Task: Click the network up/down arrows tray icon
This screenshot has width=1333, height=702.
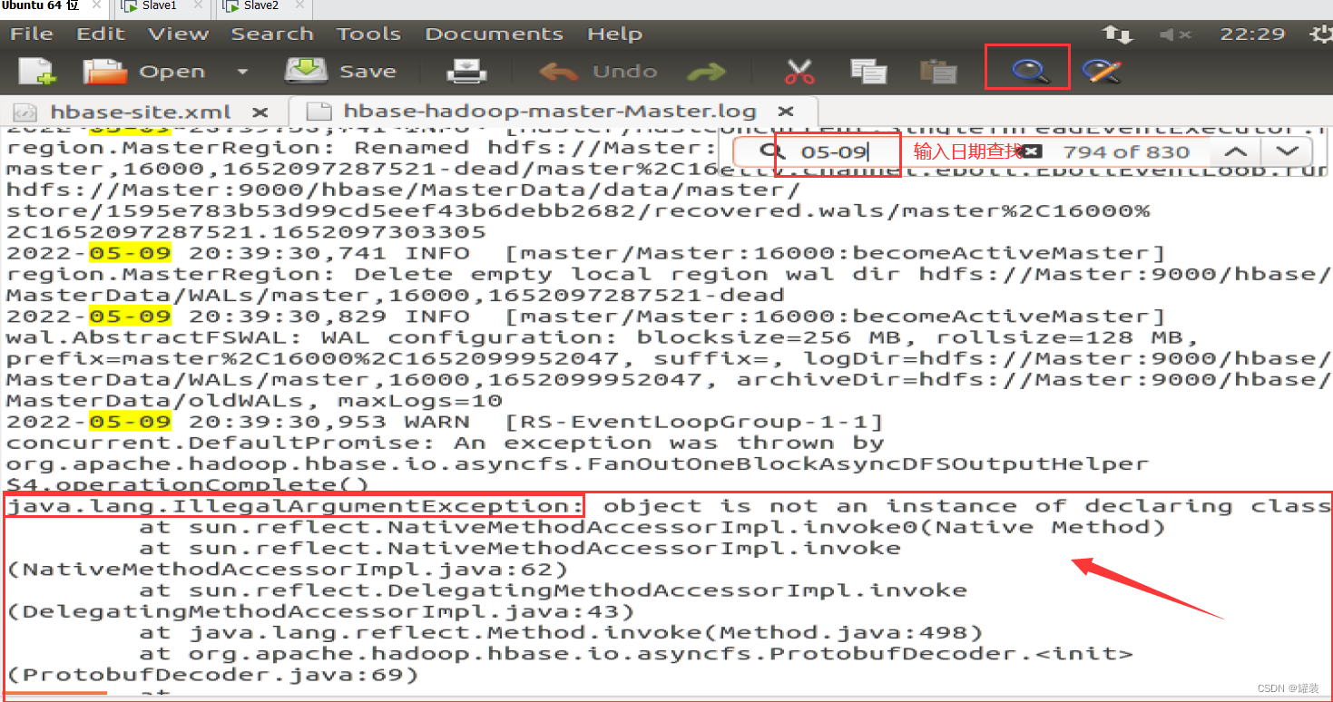Action: pyautogui.click(x=1117, y=34)
